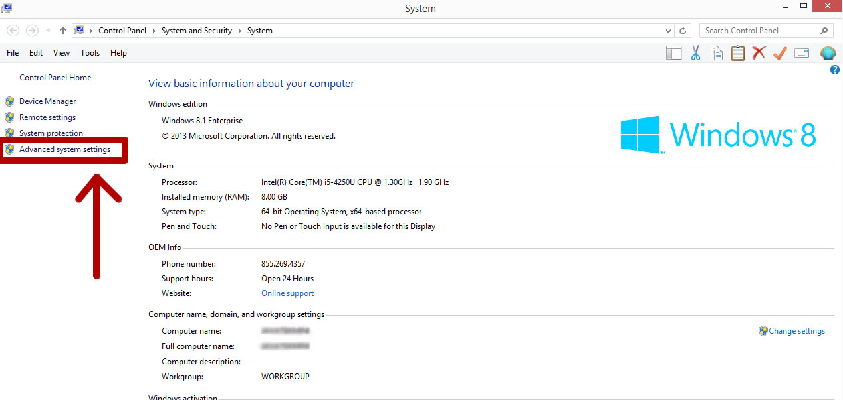The width and height of the screenshot is (843, 400).
Task: Click the Paste clipboard toolbar icon
Action: point(737,54)
